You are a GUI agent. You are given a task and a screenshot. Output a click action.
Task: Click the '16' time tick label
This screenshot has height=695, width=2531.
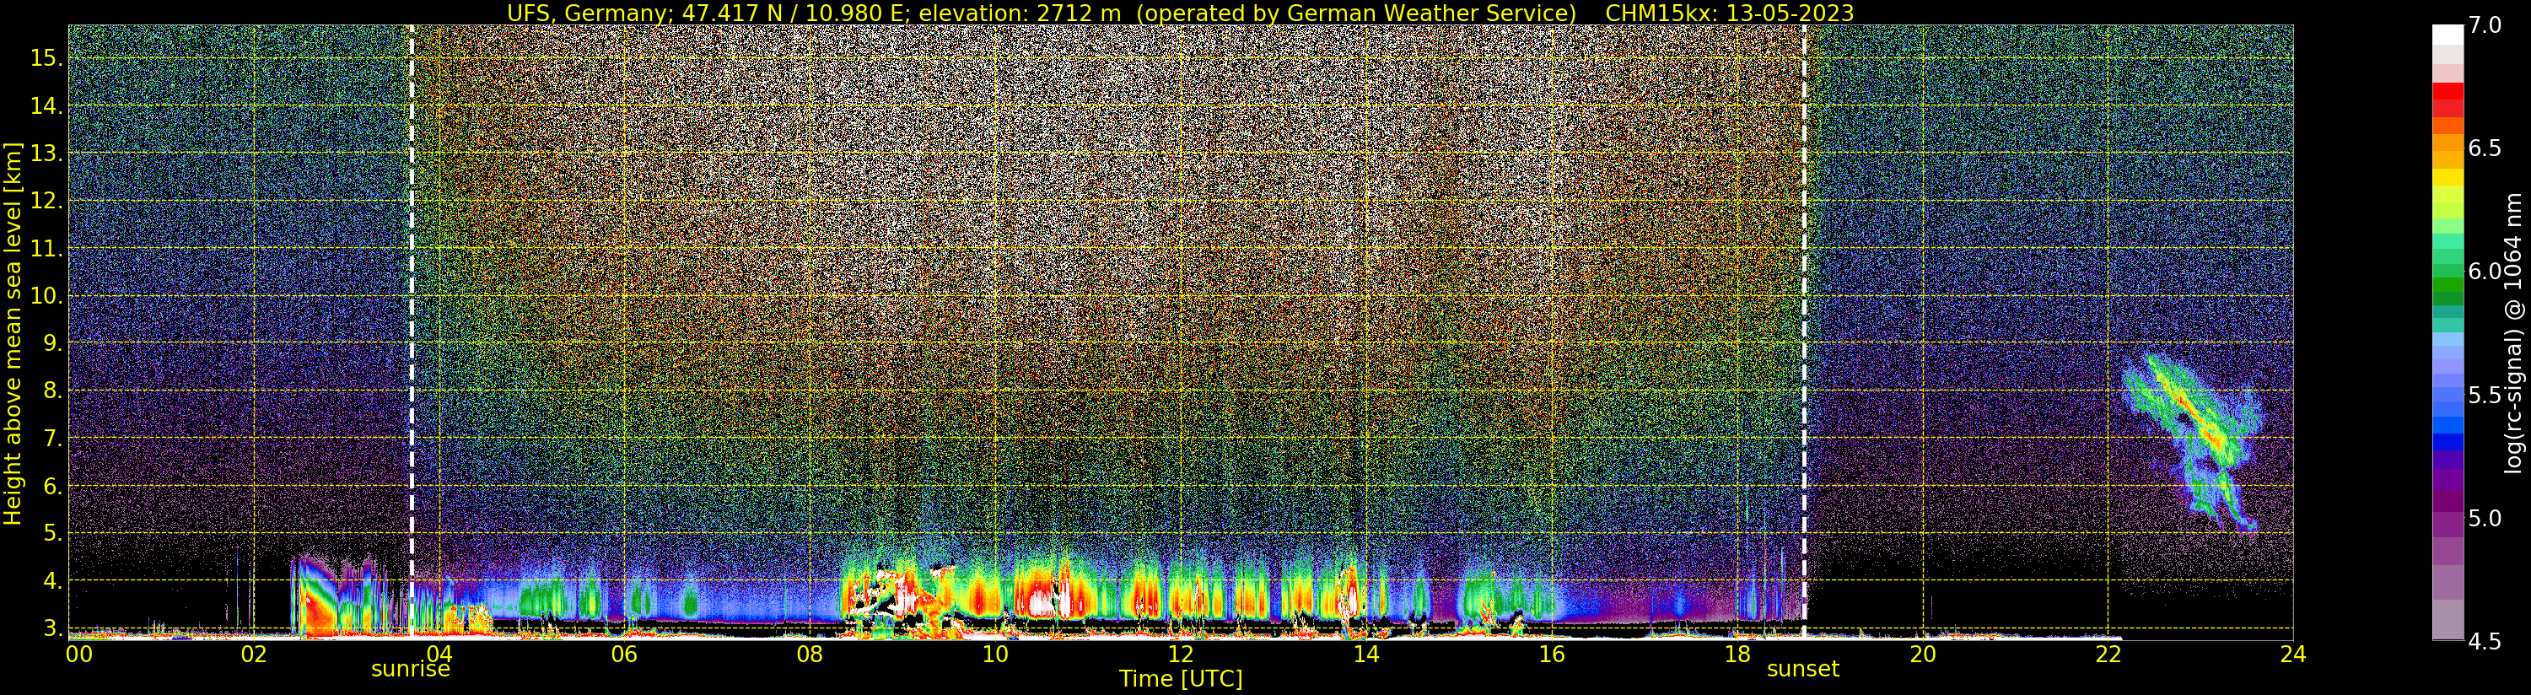point(1552,654)
